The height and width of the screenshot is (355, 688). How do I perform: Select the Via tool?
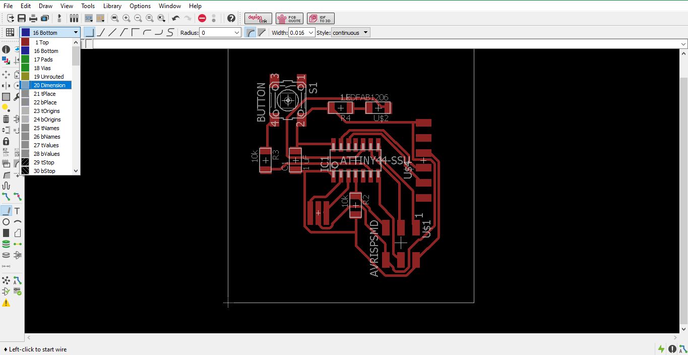[x=6, y=244]
